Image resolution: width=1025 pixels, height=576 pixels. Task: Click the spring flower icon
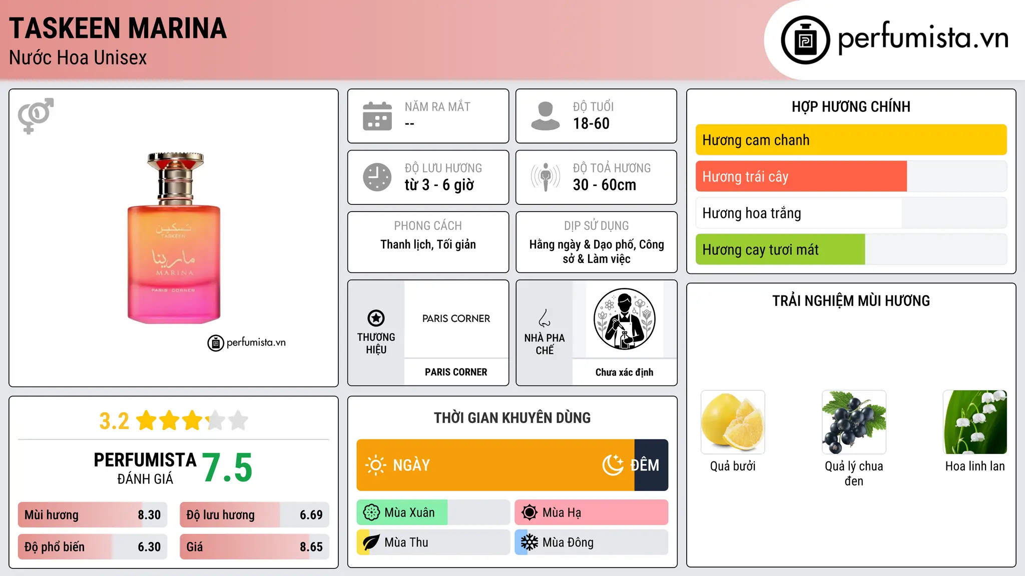[371, 512]
